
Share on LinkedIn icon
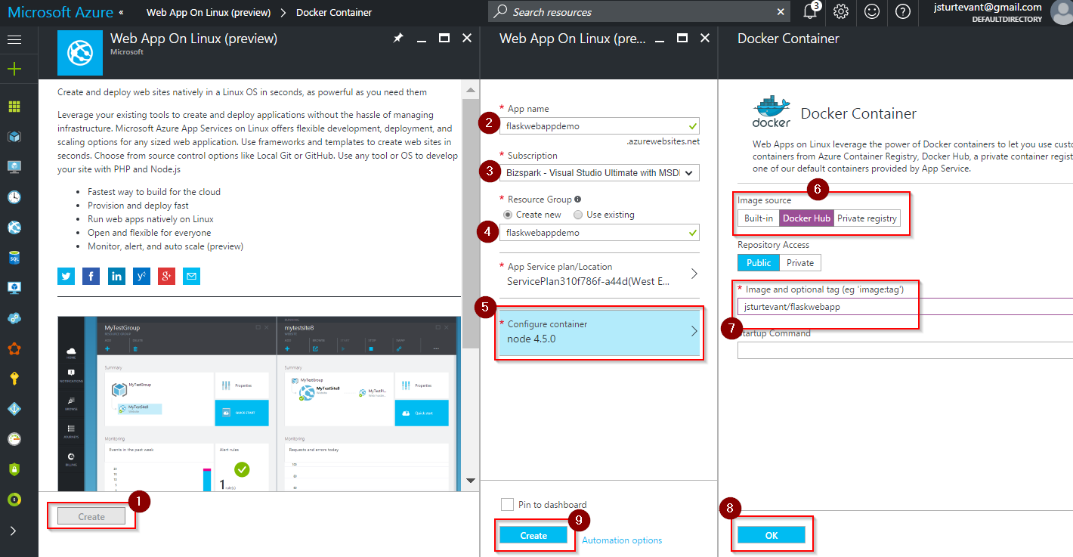tap(116, 277)
